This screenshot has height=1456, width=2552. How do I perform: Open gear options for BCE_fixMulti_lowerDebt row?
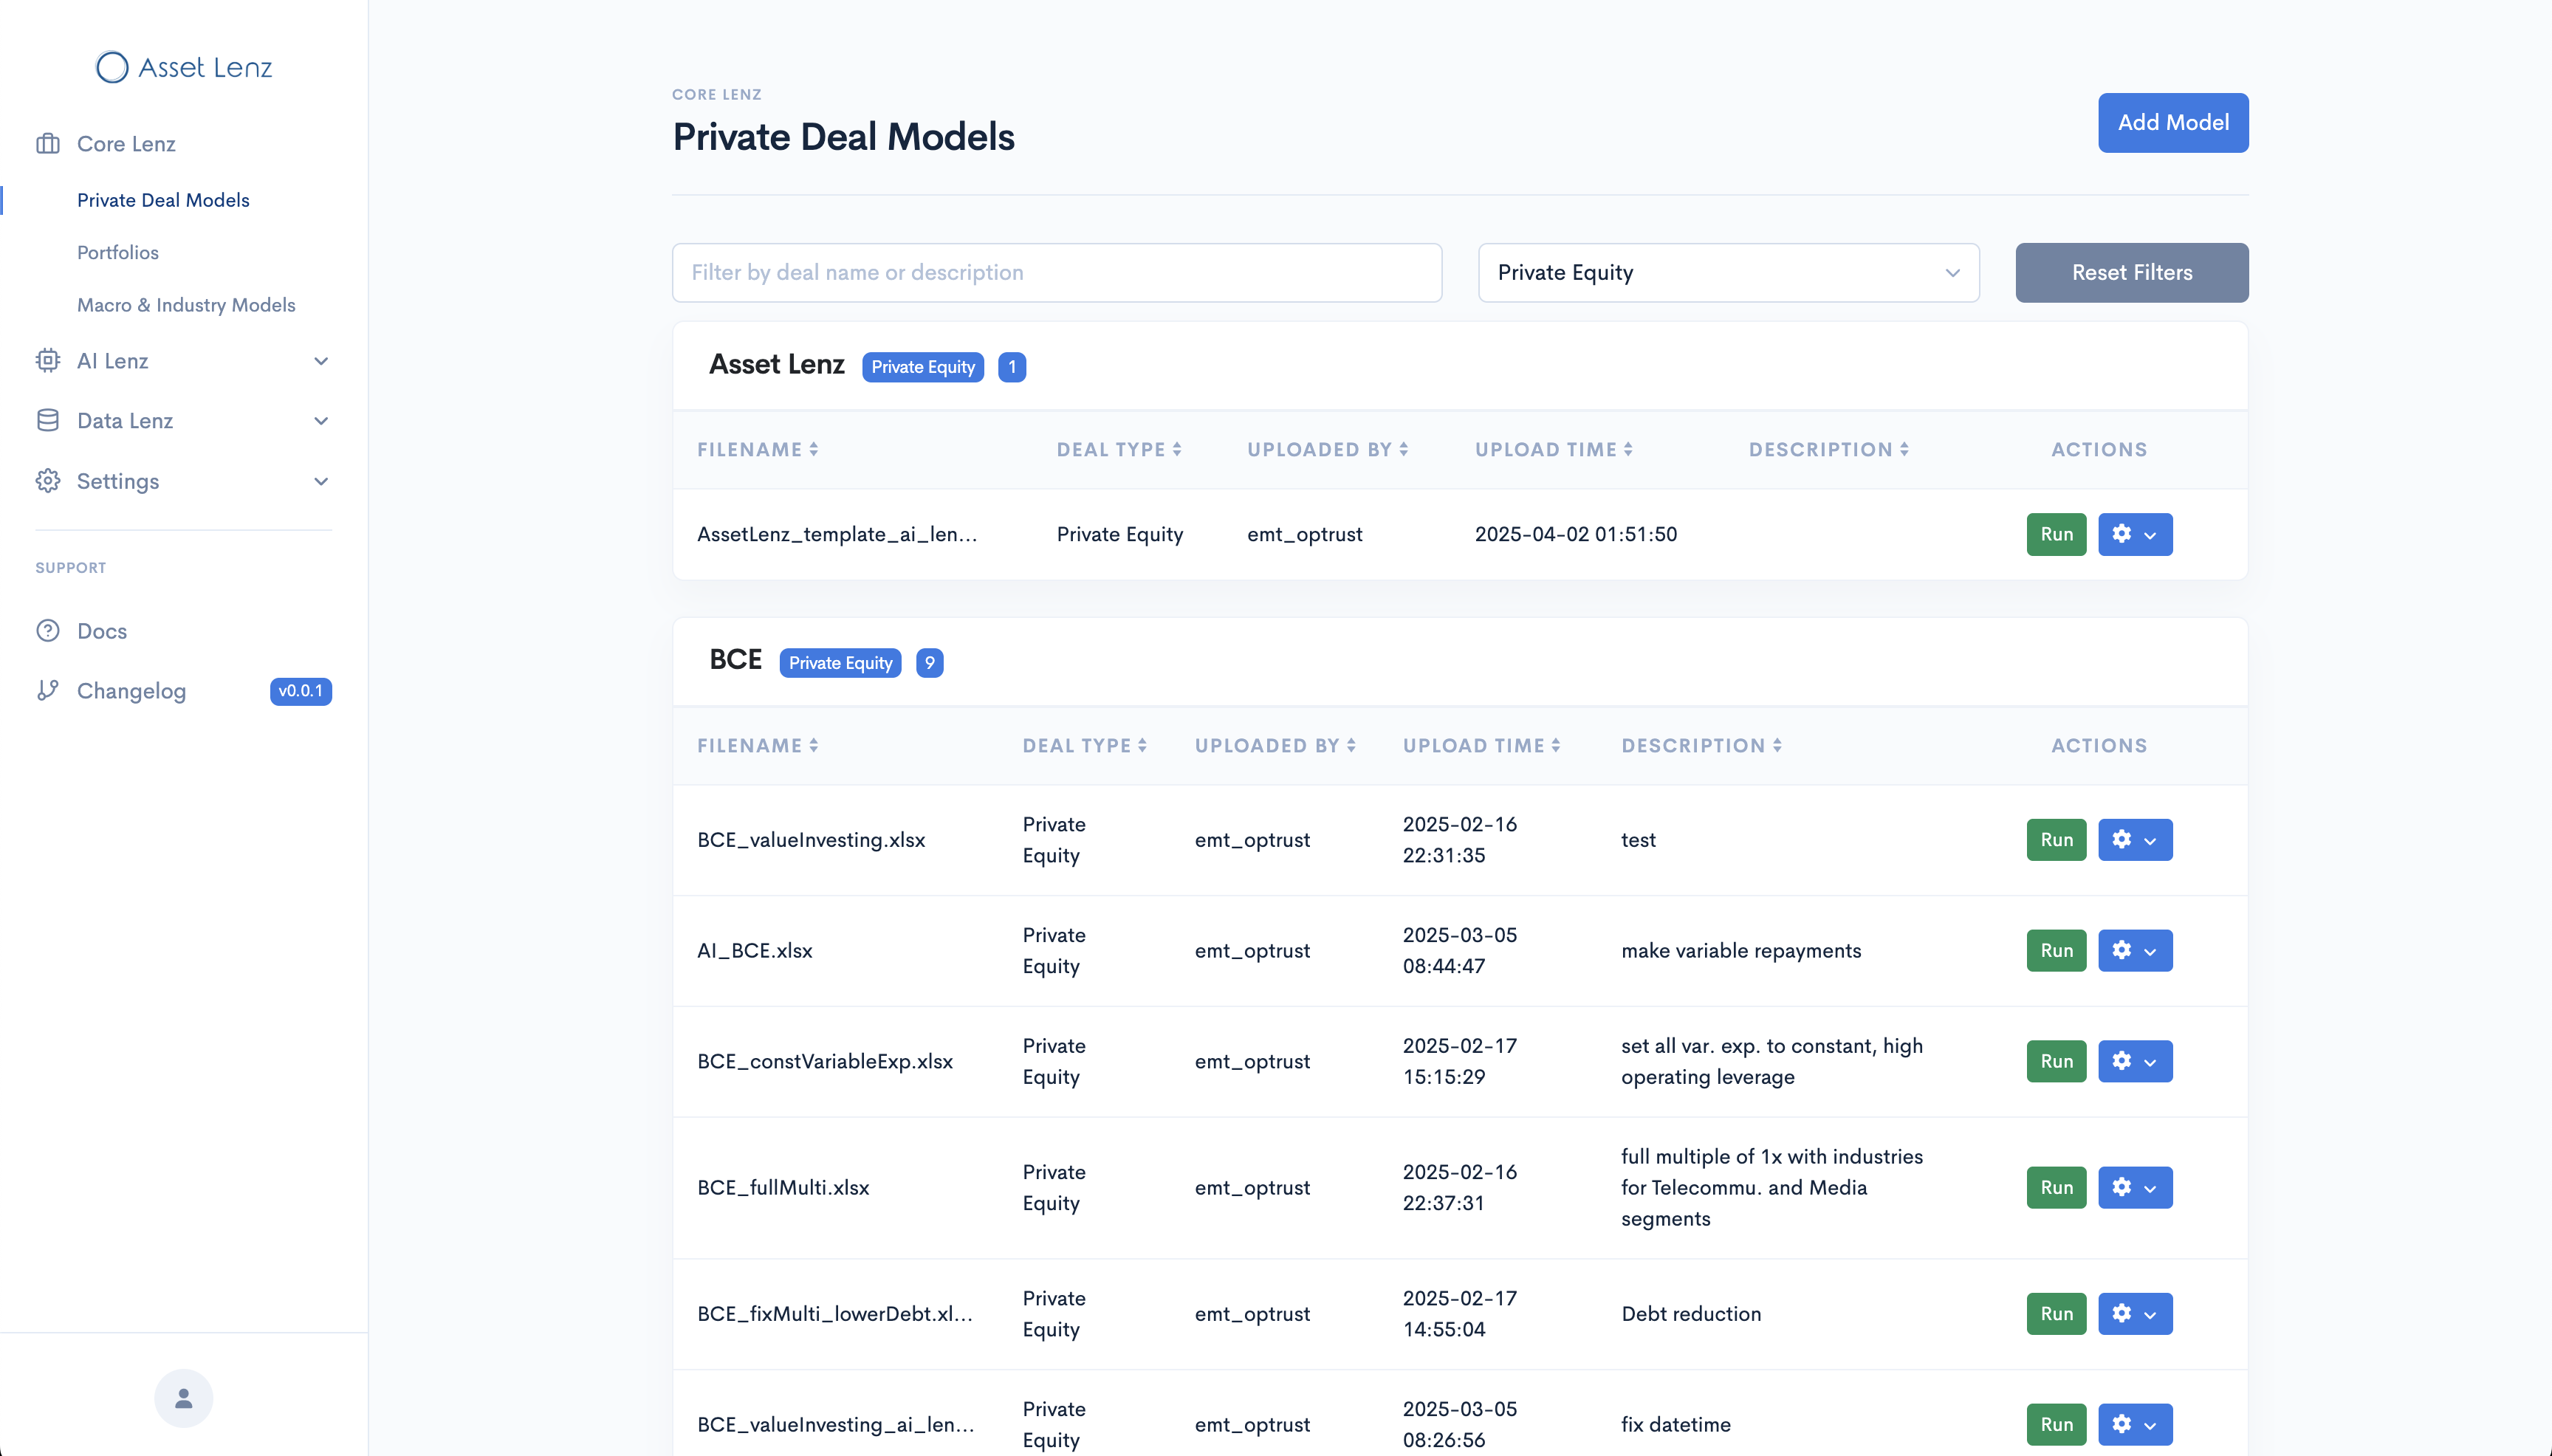(x=2134, y=1314)
